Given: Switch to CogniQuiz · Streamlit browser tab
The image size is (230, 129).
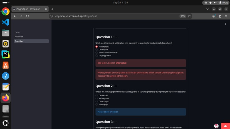Looking at the screenshot, I should pos(30,9).
